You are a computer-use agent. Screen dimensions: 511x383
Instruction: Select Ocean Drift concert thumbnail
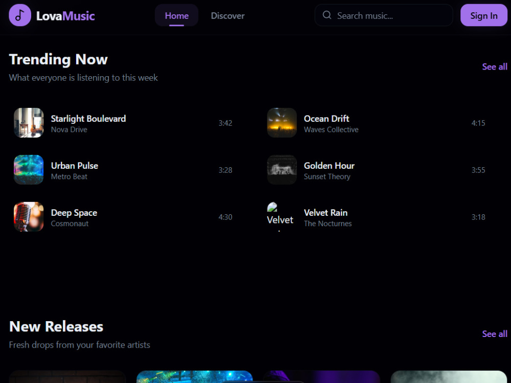click(x=282, y=123)
